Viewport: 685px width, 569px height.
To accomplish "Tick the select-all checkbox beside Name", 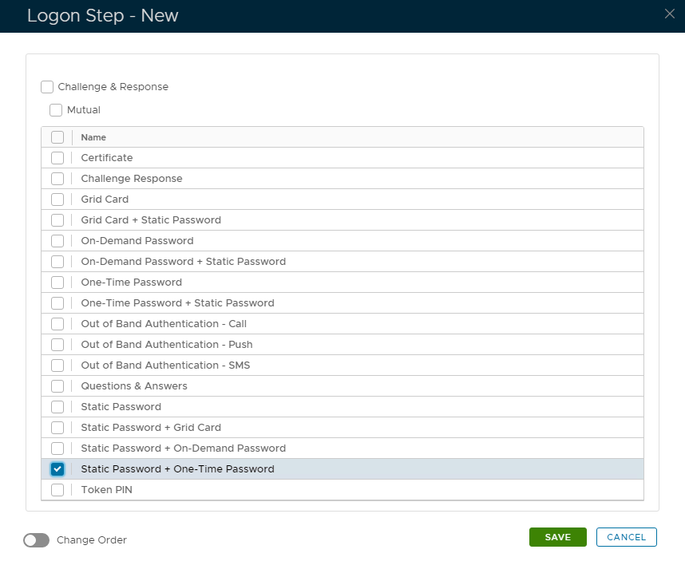I will (x=57, y=137).
